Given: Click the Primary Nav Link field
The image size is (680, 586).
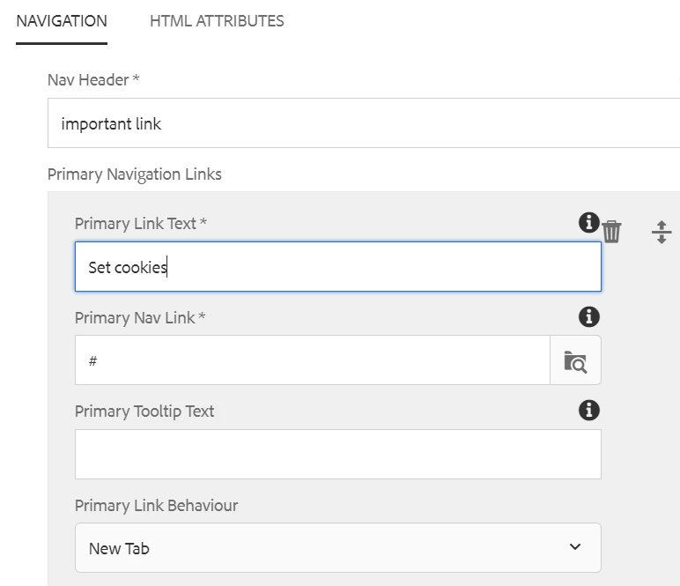Looking at the screenshot, I should (312, 360).
